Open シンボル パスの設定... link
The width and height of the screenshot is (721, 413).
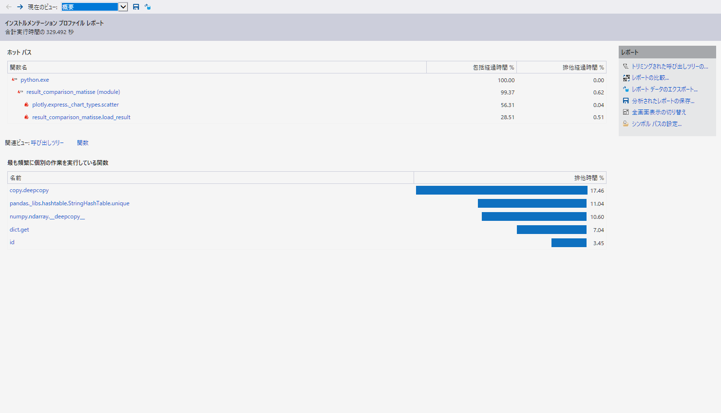pos(657,124)
